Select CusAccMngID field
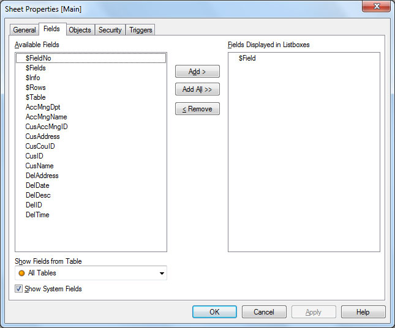This screenshot has height=328, width=395. (x=91, y=127)
